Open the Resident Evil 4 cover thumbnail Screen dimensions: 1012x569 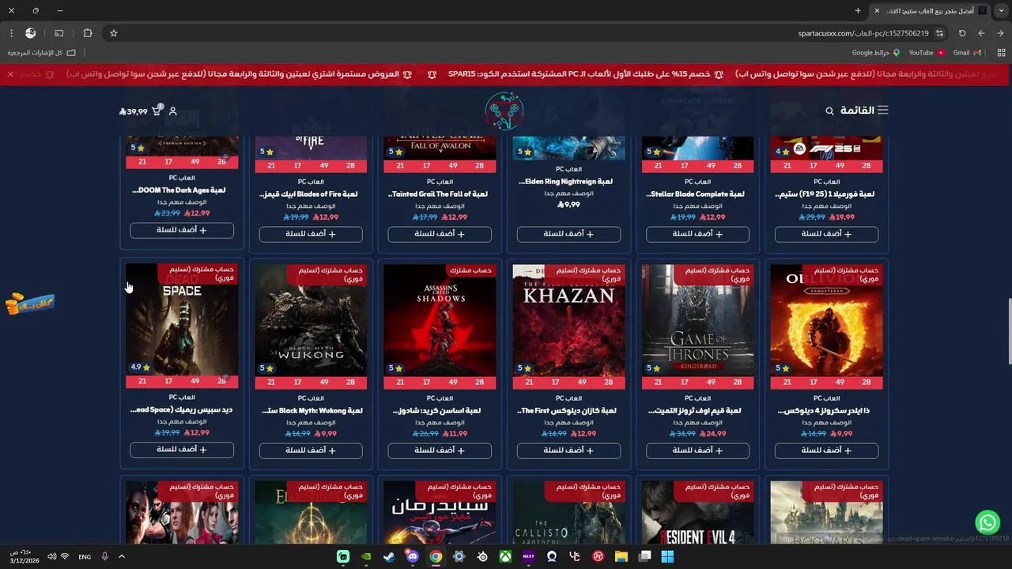697,512
